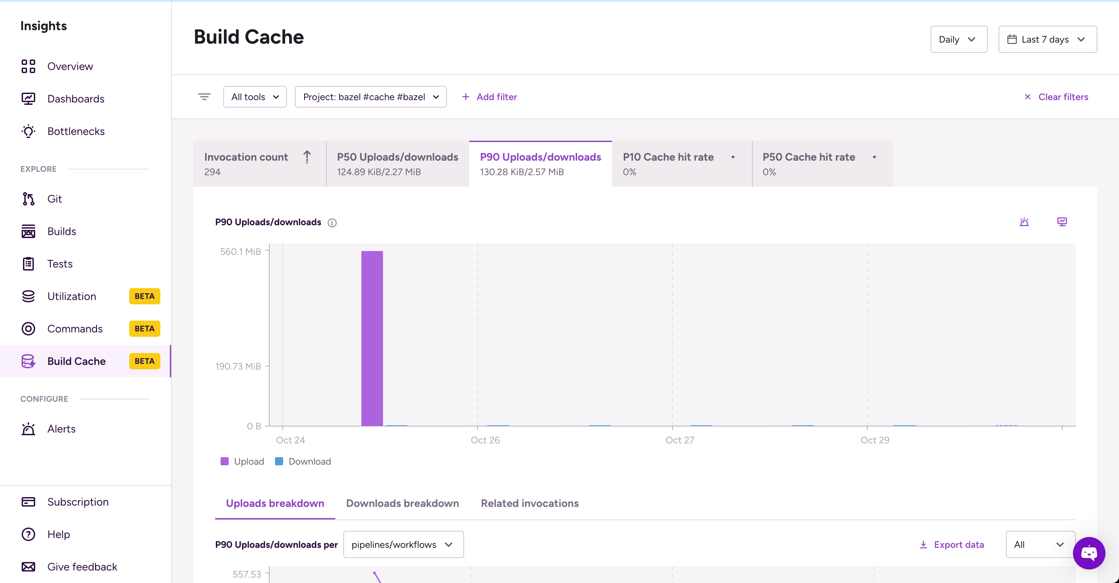Viewport: 1119px width, 583px height.
Task: Click the filter lines icon
Action: click(204, 97)
